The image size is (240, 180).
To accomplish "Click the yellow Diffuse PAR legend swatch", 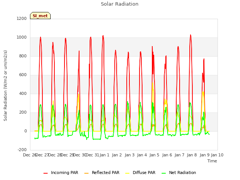I will tap(127, 173).
